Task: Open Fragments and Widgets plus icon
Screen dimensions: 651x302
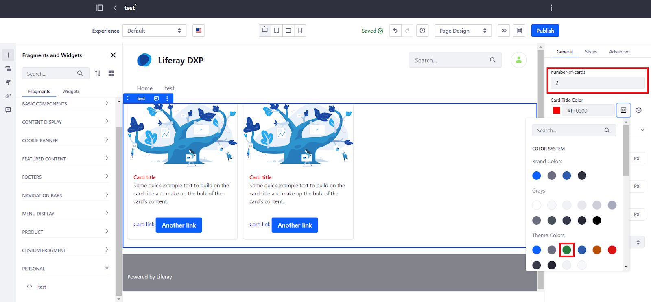Action: (8, 55)
